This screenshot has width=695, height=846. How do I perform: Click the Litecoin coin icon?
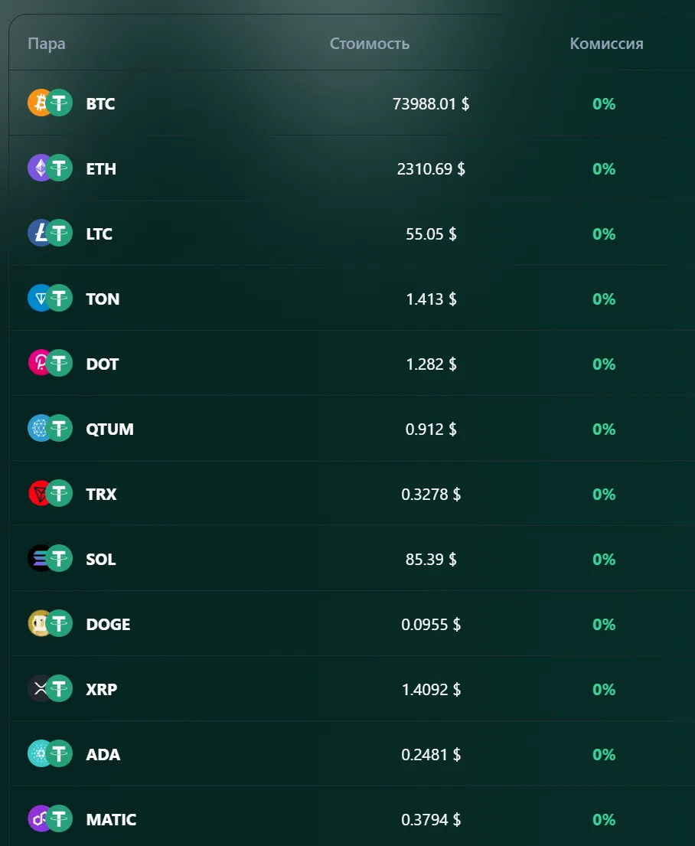coord(40,233)
